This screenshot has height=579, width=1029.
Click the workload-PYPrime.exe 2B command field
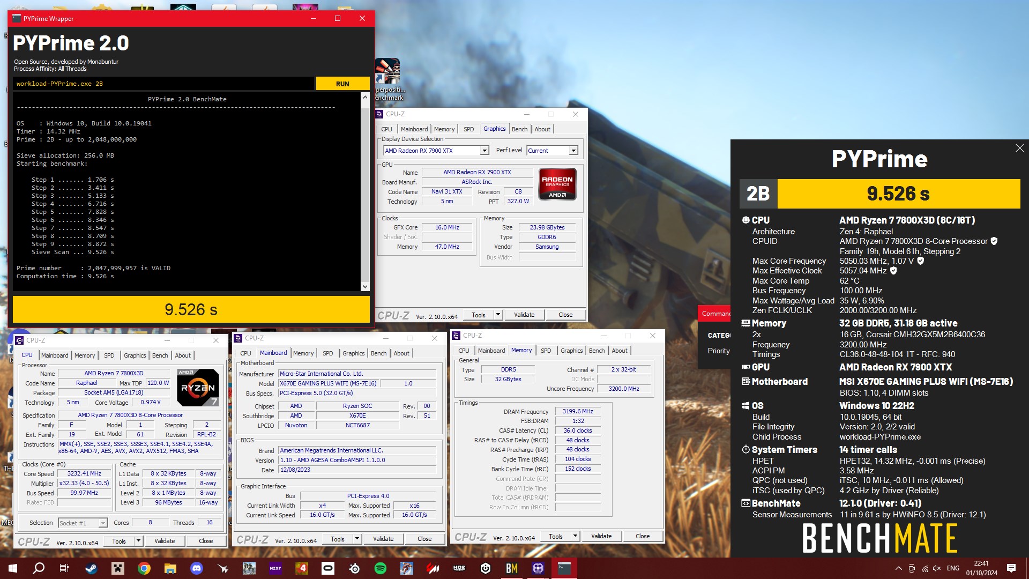[163, 84]
